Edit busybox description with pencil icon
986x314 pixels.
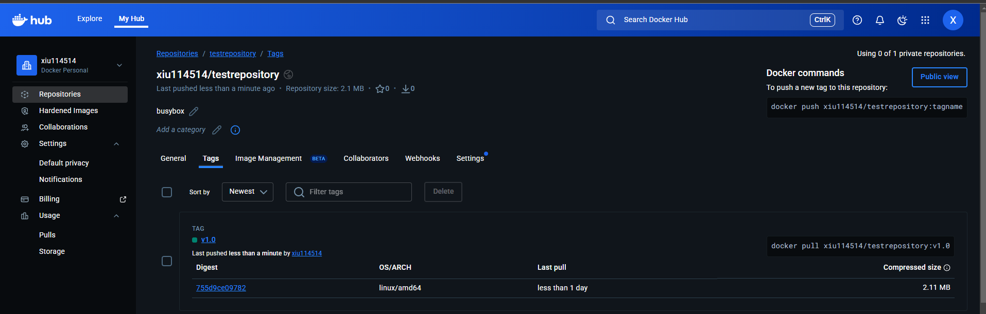[x=194, y=111]
